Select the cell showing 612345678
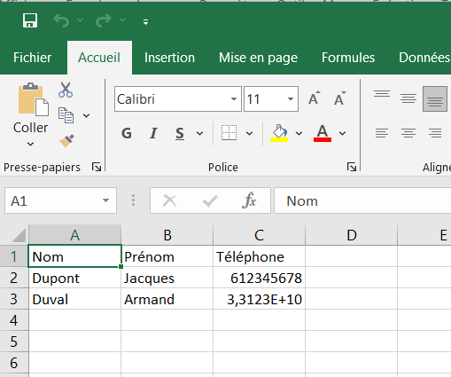This screenshot has width=451, height=377. point(259,278)
